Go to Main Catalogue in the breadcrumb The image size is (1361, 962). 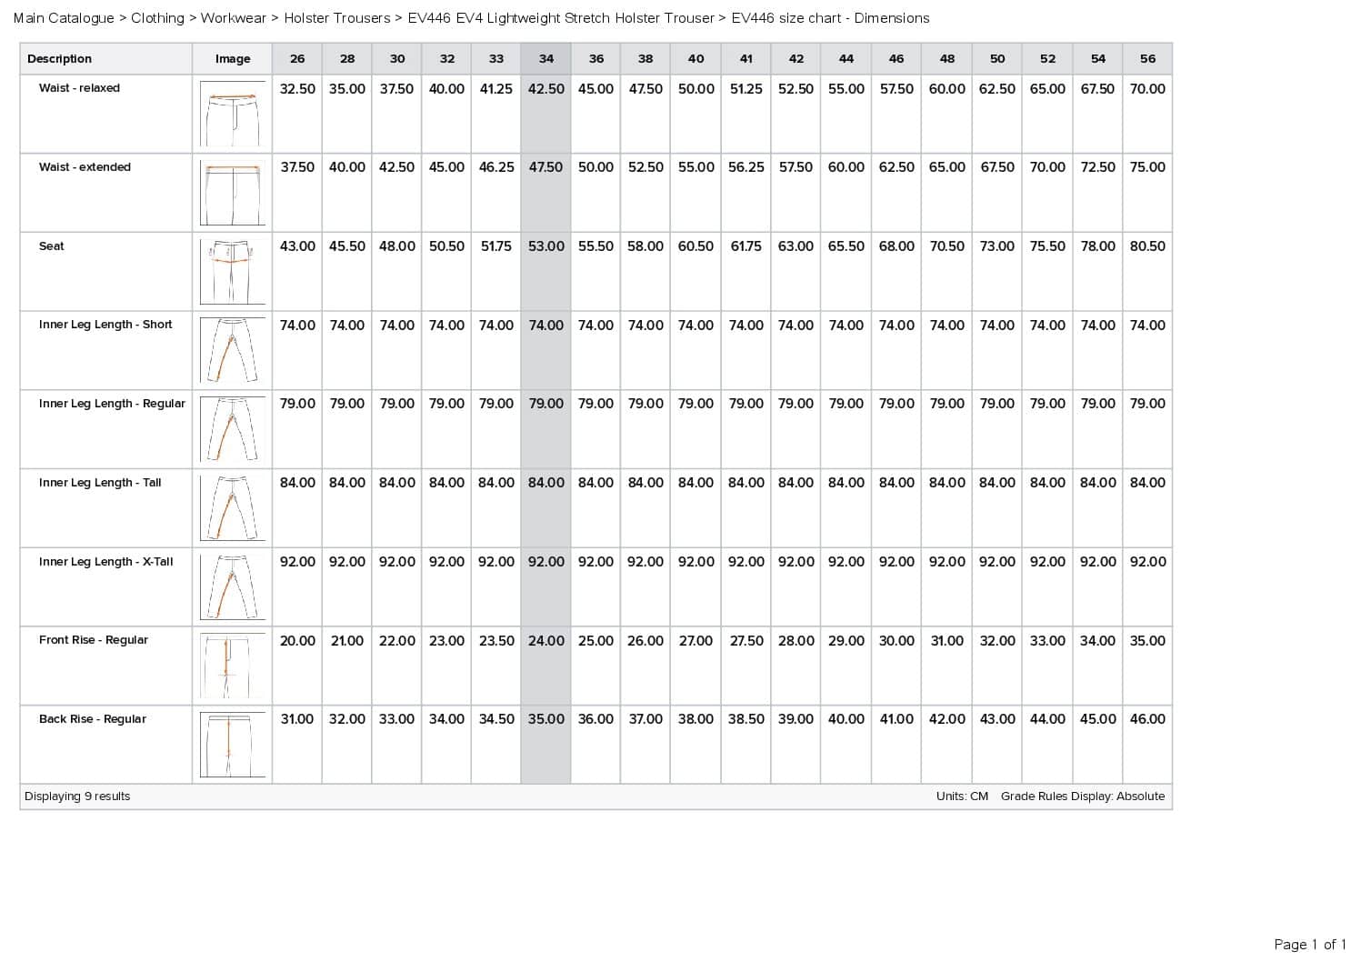pos(64,18)
